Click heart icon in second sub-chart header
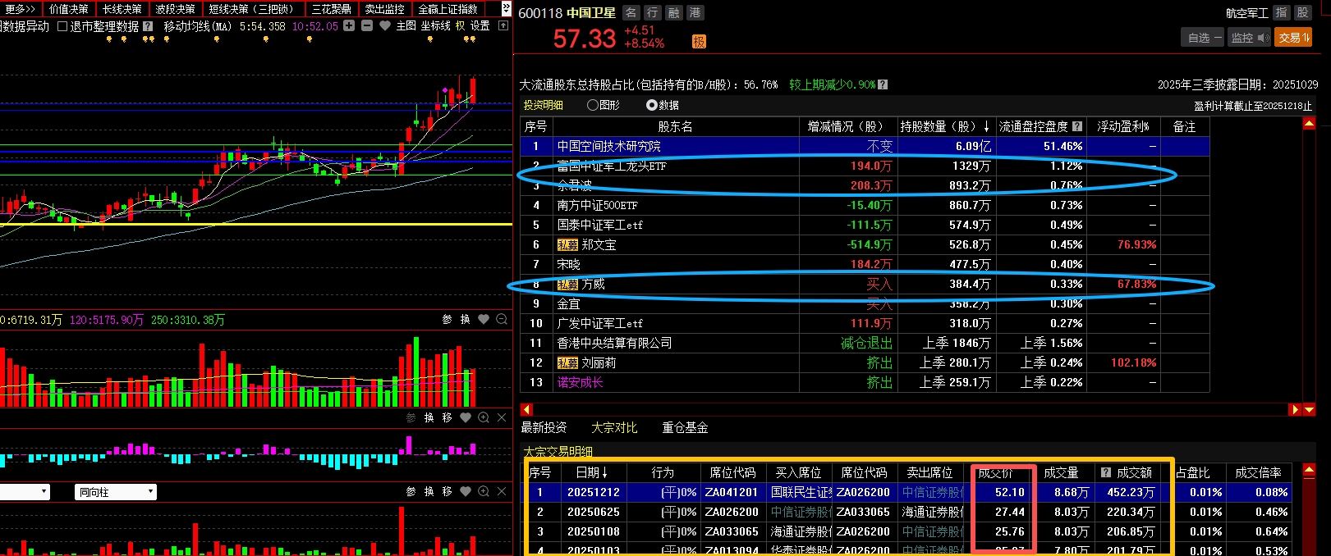This screenshot has width=1331, height=556. 466,418
